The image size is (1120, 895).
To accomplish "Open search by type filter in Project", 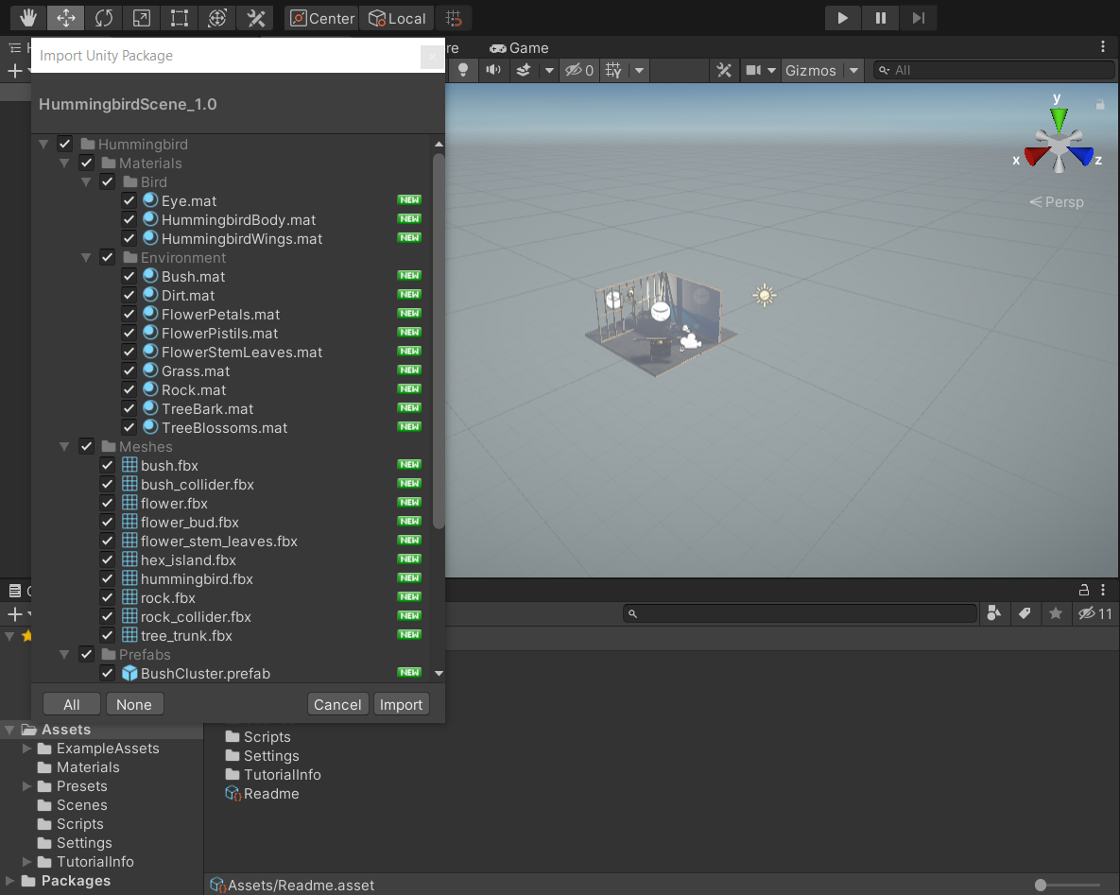I will tap(993, 612).
